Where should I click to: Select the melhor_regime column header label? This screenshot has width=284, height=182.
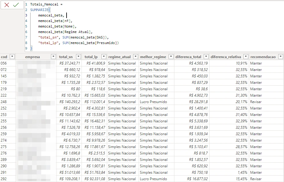click(153, 57)
